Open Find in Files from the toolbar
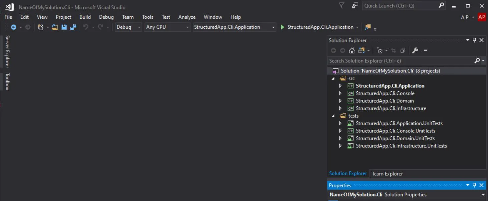Viewport: 488px width, 201px height. pyautogui.click(x=368, y=27)
